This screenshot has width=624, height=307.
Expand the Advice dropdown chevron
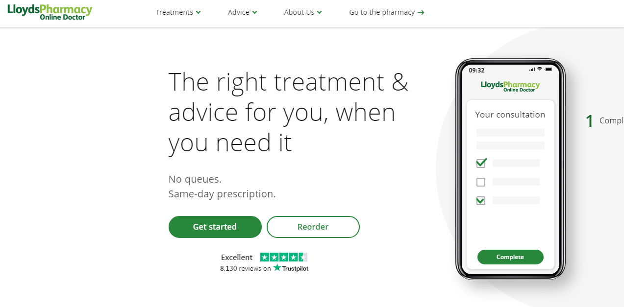pos(255,13)
